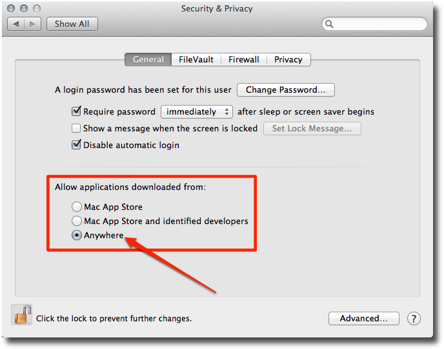444x349 pixels.
Task: Uncheck Disable automatic login
Action: click(76, 145)
